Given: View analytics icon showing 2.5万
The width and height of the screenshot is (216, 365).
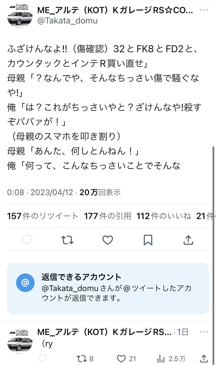Looking at the screenshot, I should click(x=171, y=359).
